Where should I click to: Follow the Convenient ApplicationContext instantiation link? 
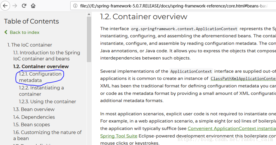[232, 129]
